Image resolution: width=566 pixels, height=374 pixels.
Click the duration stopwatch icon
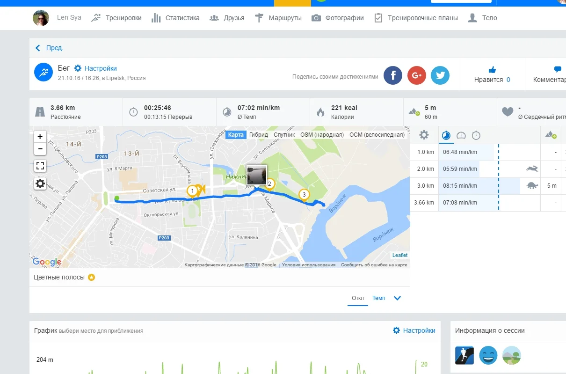coord(133,112)
